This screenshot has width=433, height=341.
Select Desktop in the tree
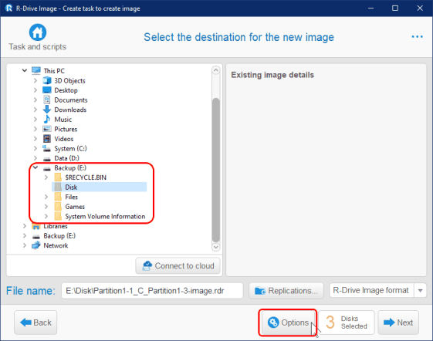[x=66, y=90]
